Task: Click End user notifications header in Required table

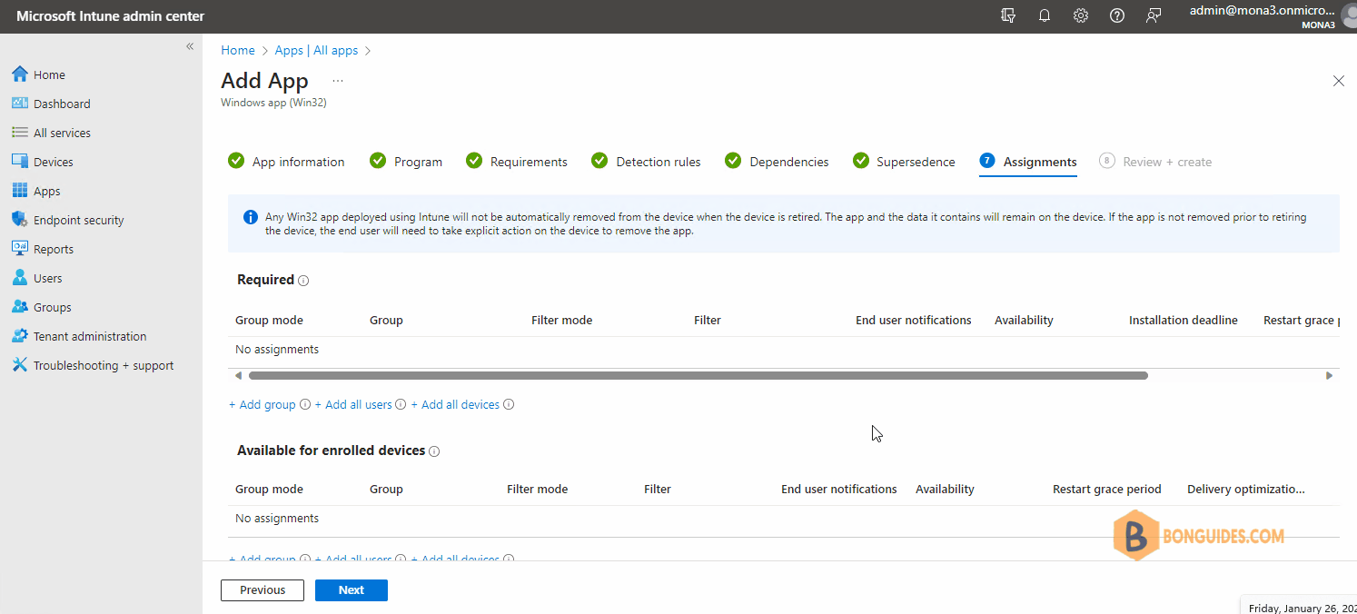Action: [x=913, y=320]
